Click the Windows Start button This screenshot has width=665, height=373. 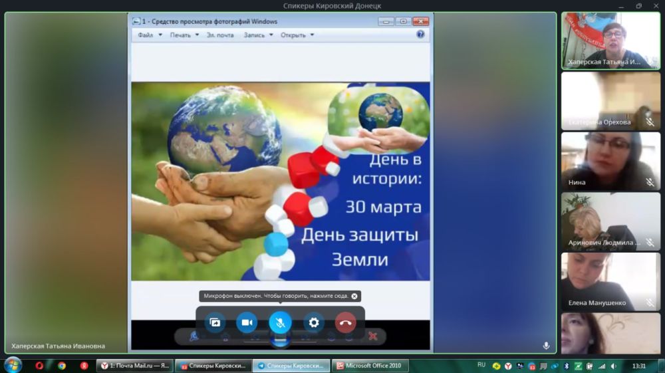tap(13, 365)
